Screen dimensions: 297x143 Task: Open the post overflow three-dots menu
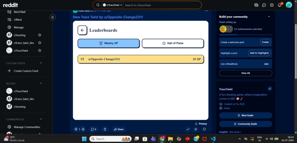(x=206, y=11)
